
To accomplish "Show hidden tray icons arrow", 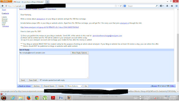I will [x=152, y=98].
